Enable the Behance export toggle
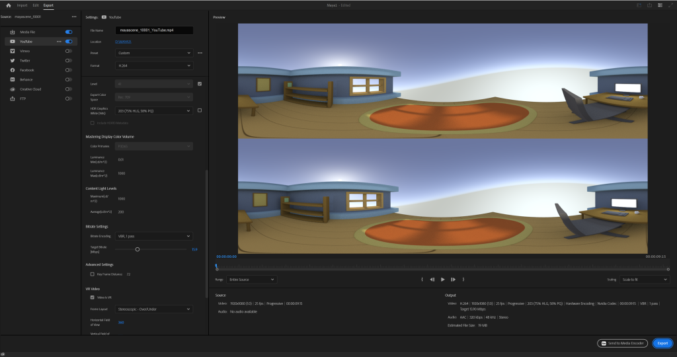 (69, 79)
